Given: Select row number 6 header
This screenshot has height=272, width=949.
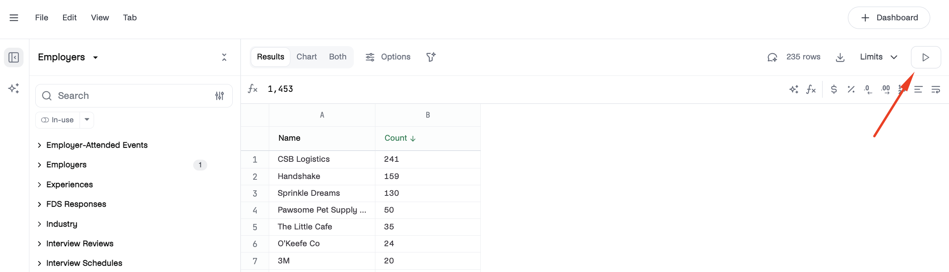Looking at the screenshot, I should 255,244.
